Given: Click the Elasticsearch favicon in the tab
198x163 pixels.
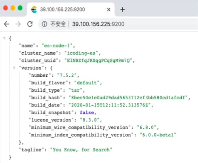Looking at the screenshot, I should (34, 9).
